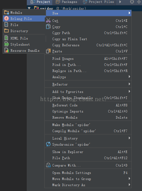Click the Resource Bundle chart icon
The height and width of the screenshot is (191, 142).
[x=6, y=50]
